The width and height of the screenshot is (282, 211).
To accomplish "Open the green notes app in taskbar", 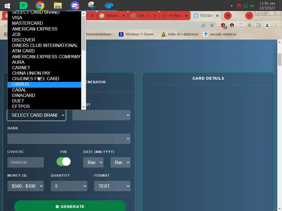I will [x=23, y=5].
